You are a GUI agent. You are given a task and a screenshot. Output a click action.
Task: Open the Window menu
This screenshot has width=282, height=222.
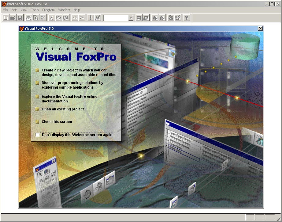pos(64,10)
